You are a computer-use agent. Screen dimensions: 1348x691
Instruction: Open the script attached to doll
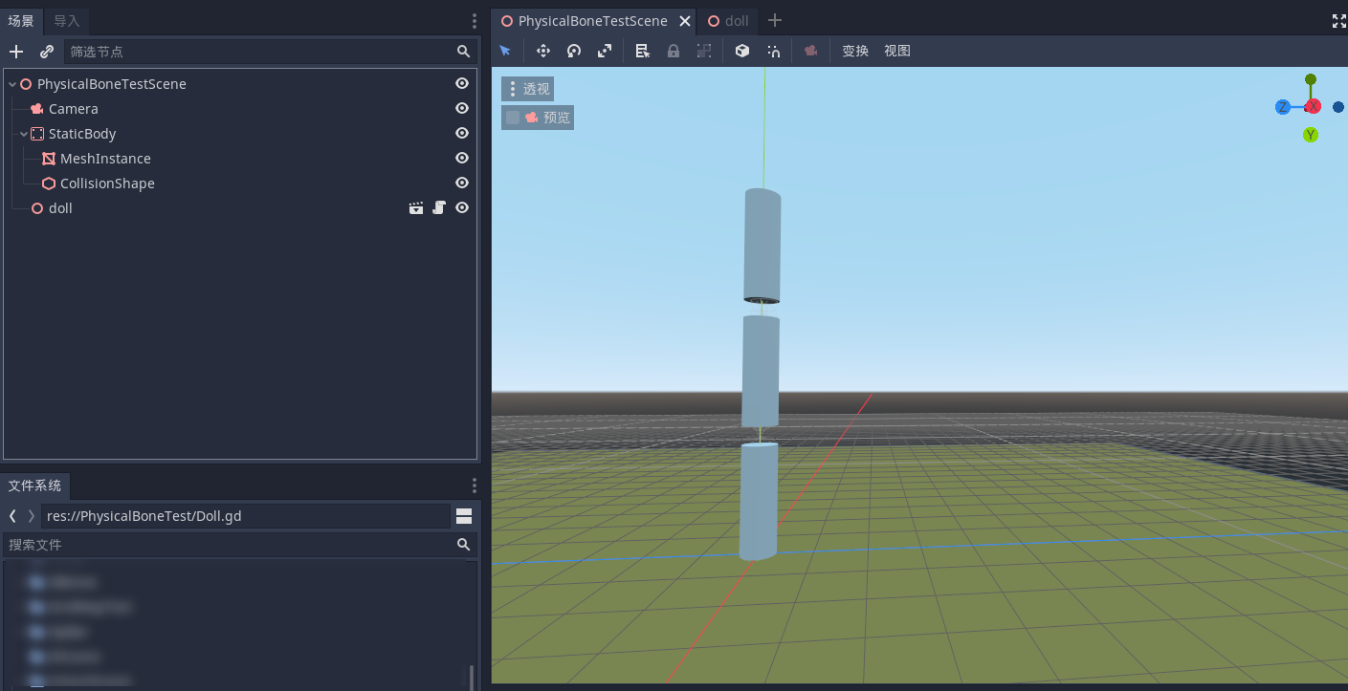coord(439,207)
